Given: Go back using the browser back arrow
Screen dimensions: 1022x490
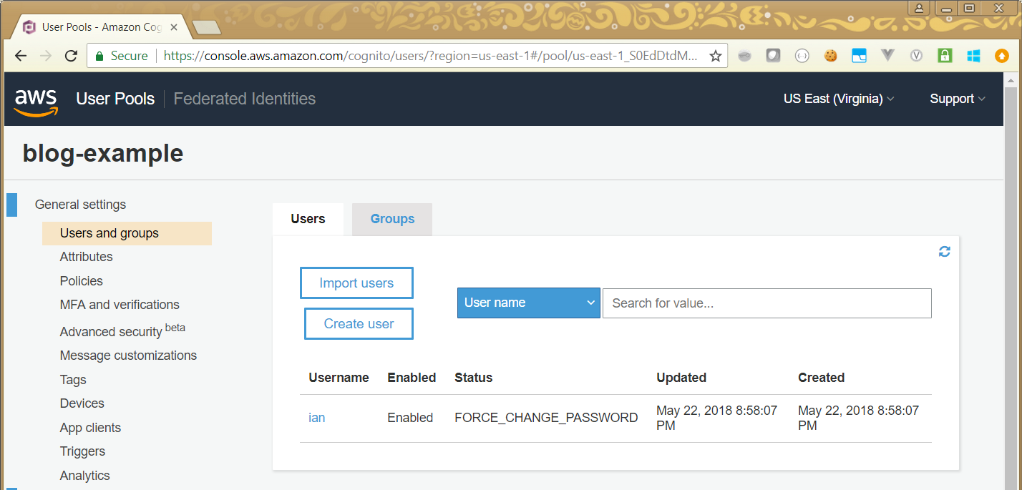Looking at the screenshot, I should (x=21, y=56).
